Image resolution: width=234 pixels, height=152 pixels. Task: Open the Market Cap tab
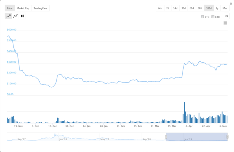[x=23, y=8]
